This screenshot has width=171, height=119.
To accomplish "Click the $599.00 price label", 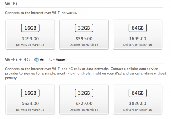I will pyautogui.click(x=84, y=38).
